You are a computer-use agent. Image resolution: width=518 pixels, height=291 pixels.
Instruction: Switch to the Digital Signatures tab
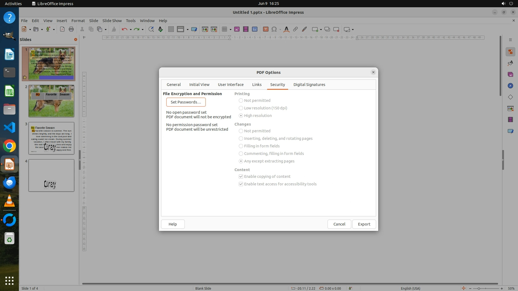pos(309,85)
